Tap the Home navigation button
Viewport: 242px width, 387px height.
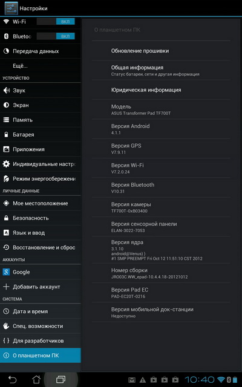(x=36, y=379)
